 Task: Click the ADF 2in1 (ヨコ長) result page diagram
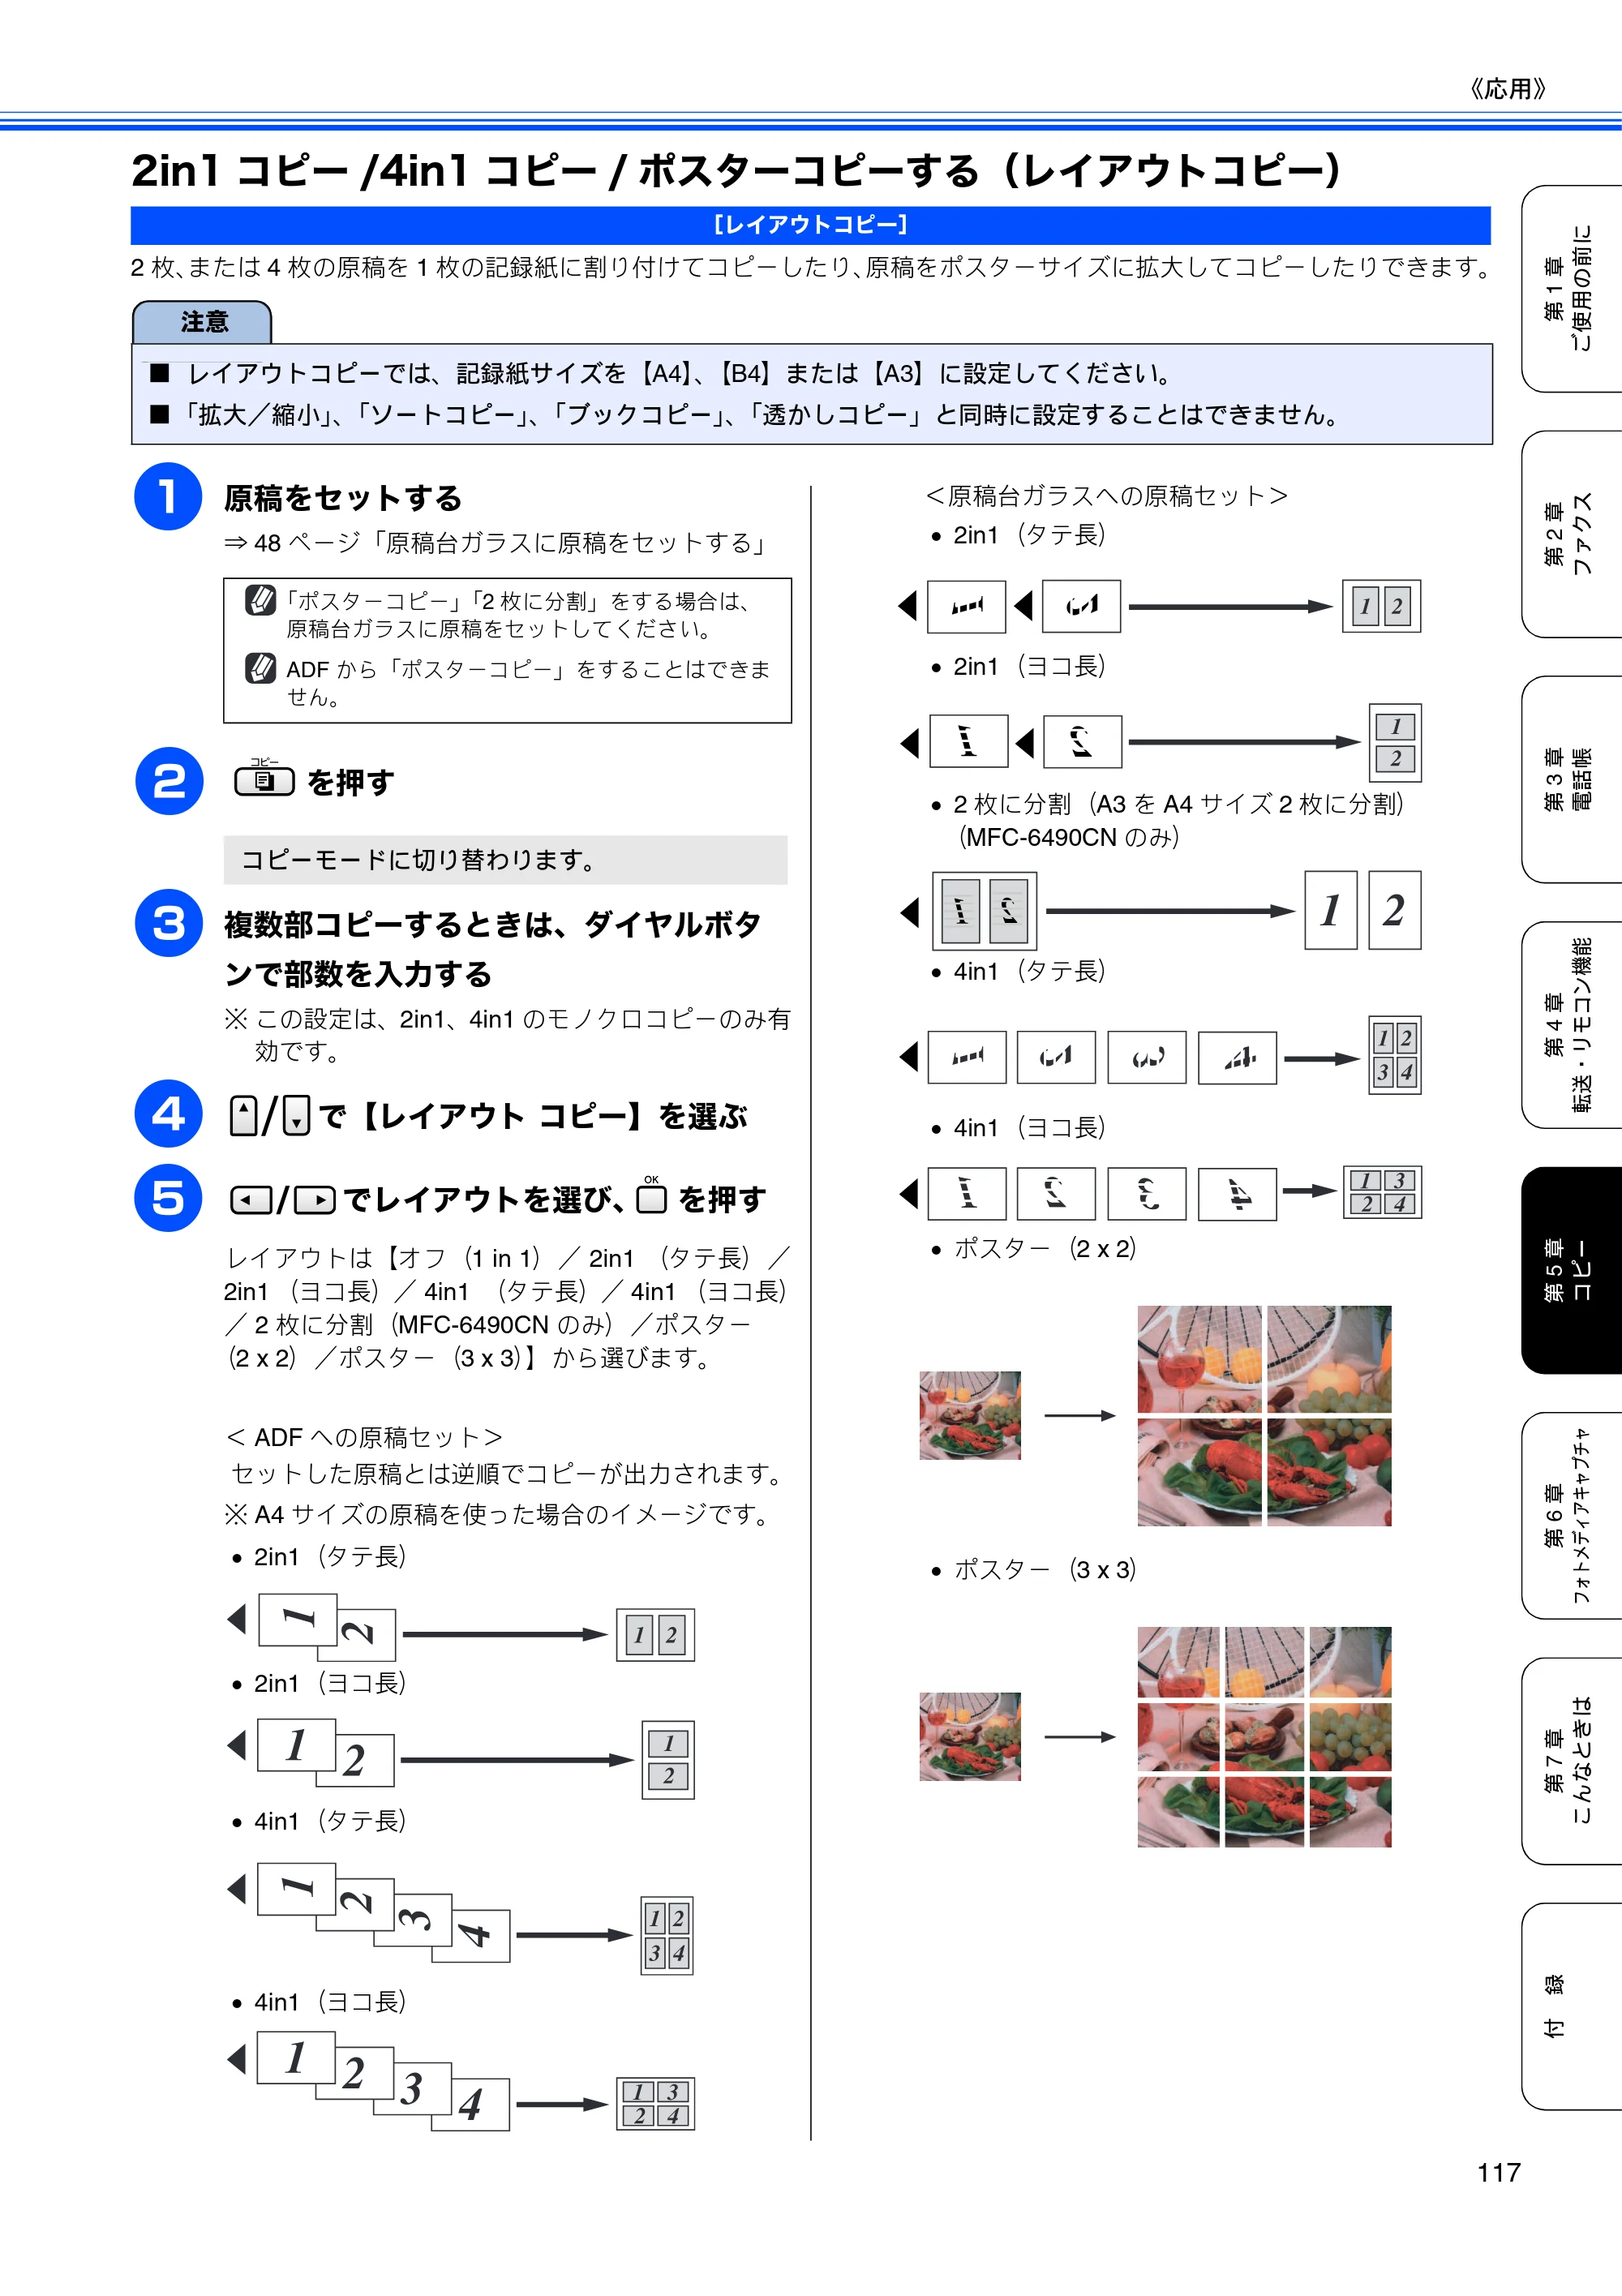(x=668, y=1760)
